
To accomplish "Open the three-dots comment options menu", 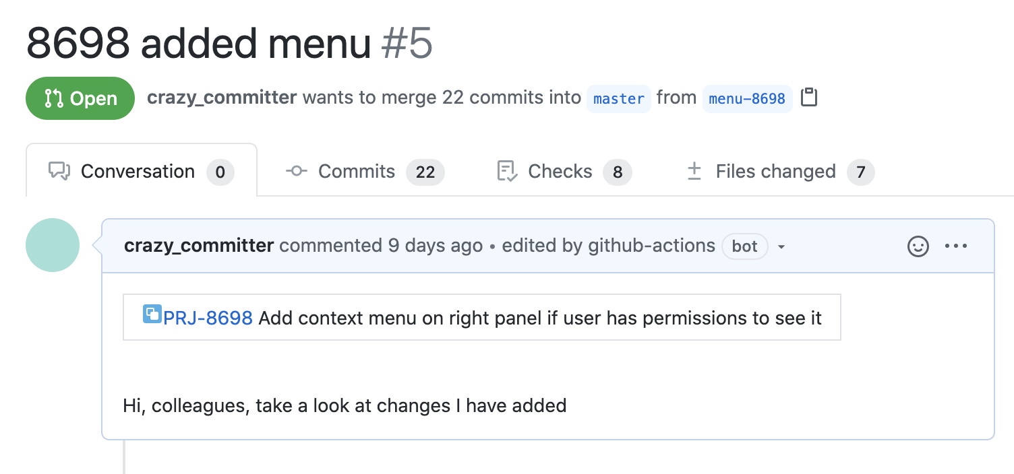I will pos(956,246).
